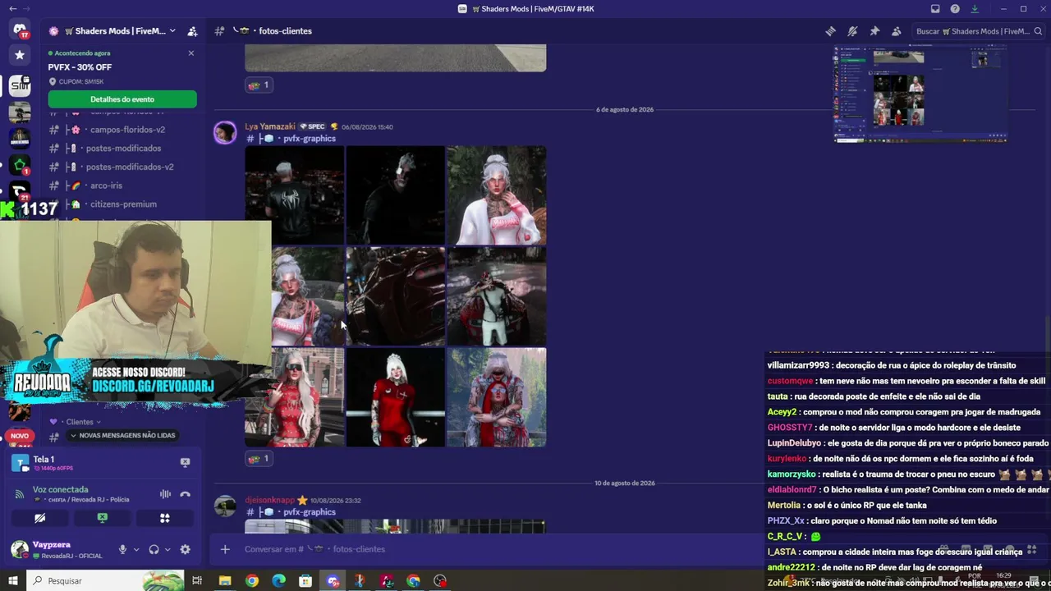Open the server with the green pentagon icon
Image resolution: width=1051 pixels, height=591 pixels.
point(20,165)
